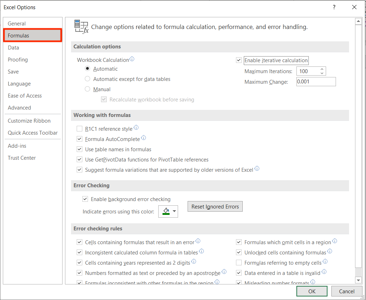Viewport: 366px width, 300px height.
Task: Click info icon after older versions of Excel
Action: [x=257, y=168]
